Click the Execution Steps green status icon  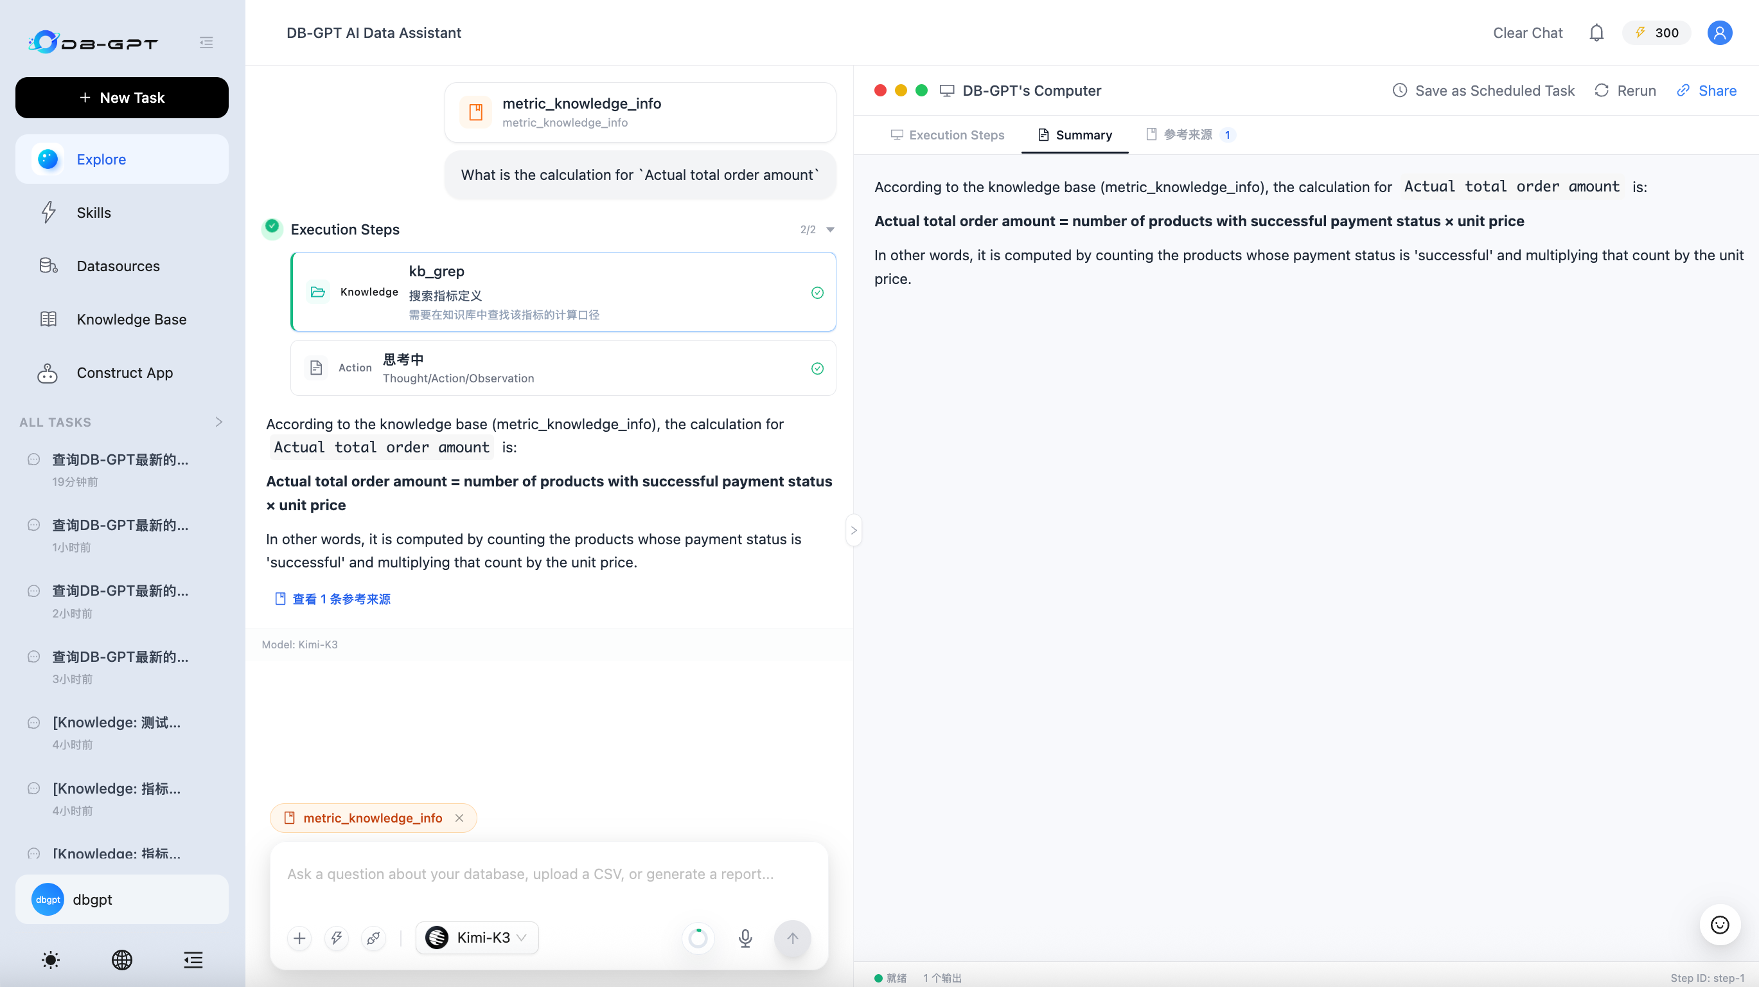(x=272, y=227)
